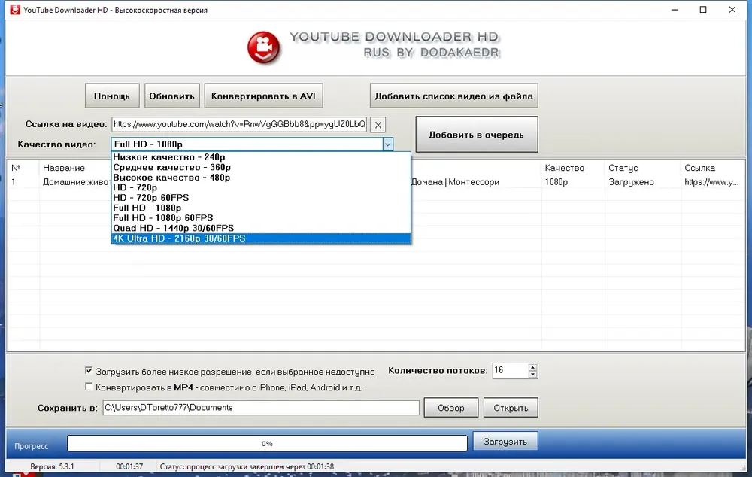Click Загрузить download button
The height and width of the screenshot is (477, 752).
(x=505, y=442)
